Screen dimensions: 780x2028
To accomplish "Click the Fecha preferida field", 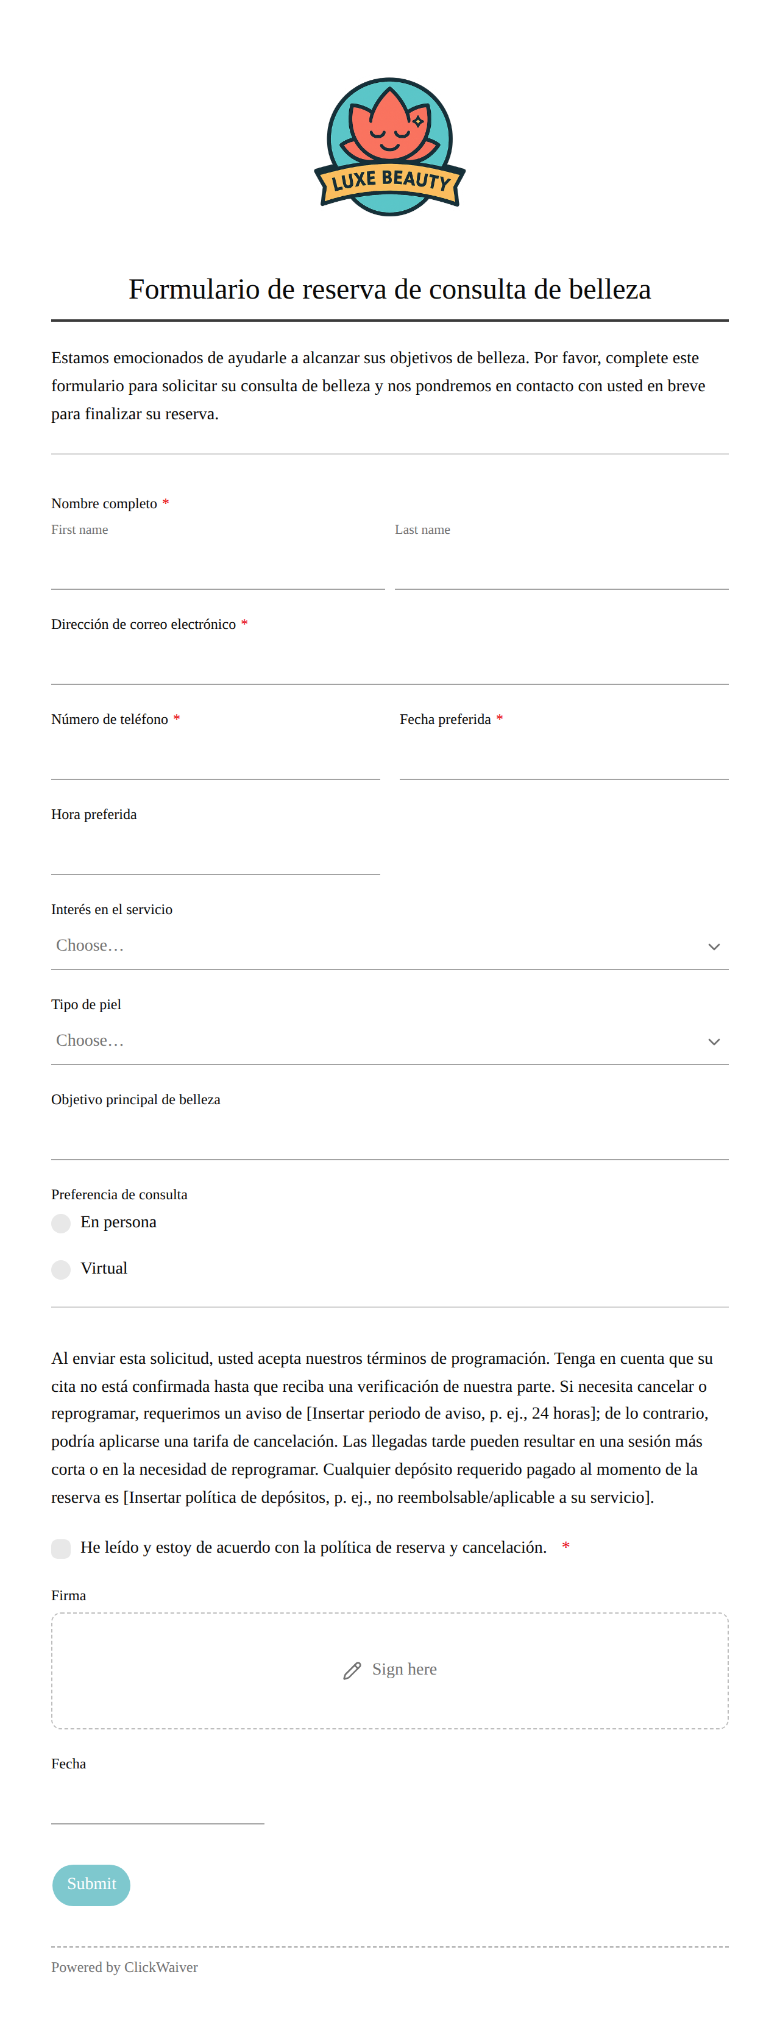I will tap(564, 757).
